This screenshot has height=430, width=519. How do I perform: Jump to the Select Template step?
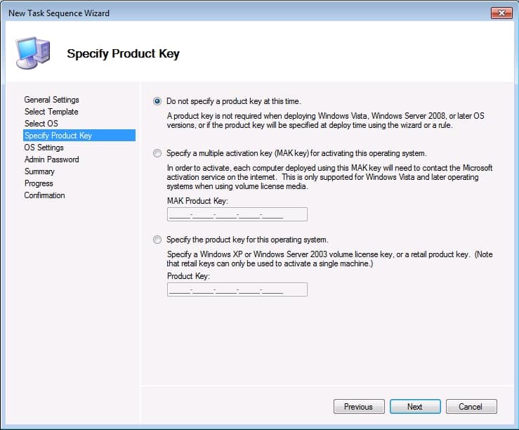coord(51,112)
